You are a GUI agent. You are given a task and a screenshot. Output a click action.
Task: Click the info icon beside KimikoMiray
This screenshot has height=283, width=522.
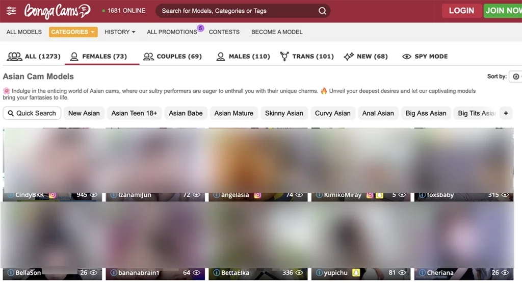click(x=319, y=195)
